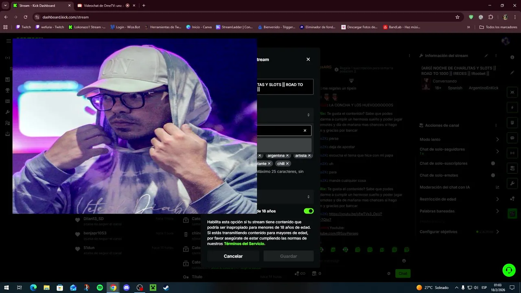The image size is (521, 293).
Task: Open chat panel three-dot menu
Action: [x=409, y=56]
